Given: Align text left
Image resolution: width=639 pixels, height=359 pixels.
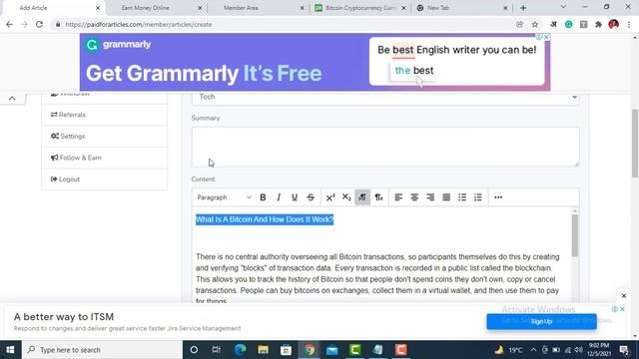Looking at the screenshot, I should pyautogui.click(x=398, y=197).
